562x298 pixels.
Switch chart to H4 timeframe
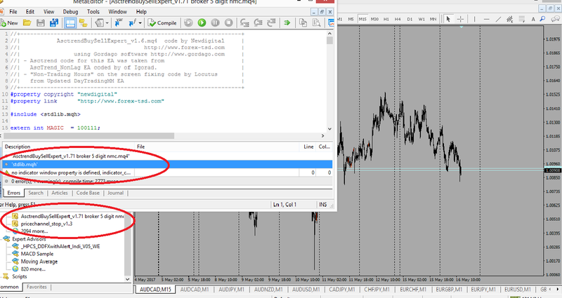pyautogui.click(x=398, y=19)
